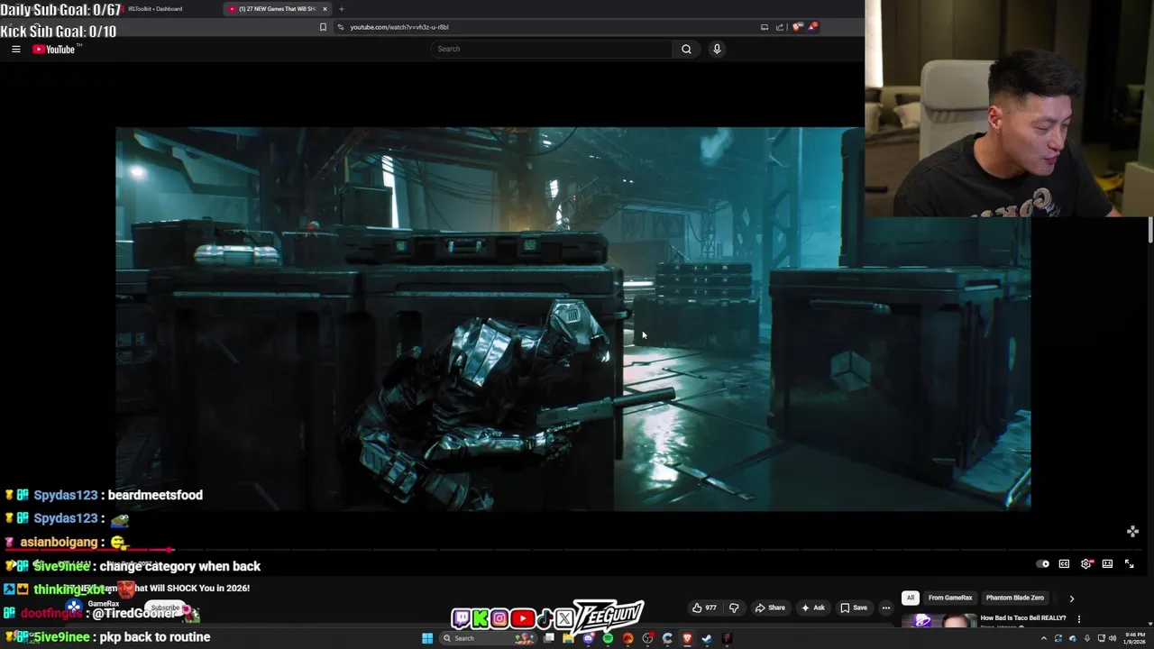The width and height of the screenshot is (1154, 649).
Task: Switch to IRLToolkit Dashboard tab
Action: pyautogui.click(x=154, y=9)
